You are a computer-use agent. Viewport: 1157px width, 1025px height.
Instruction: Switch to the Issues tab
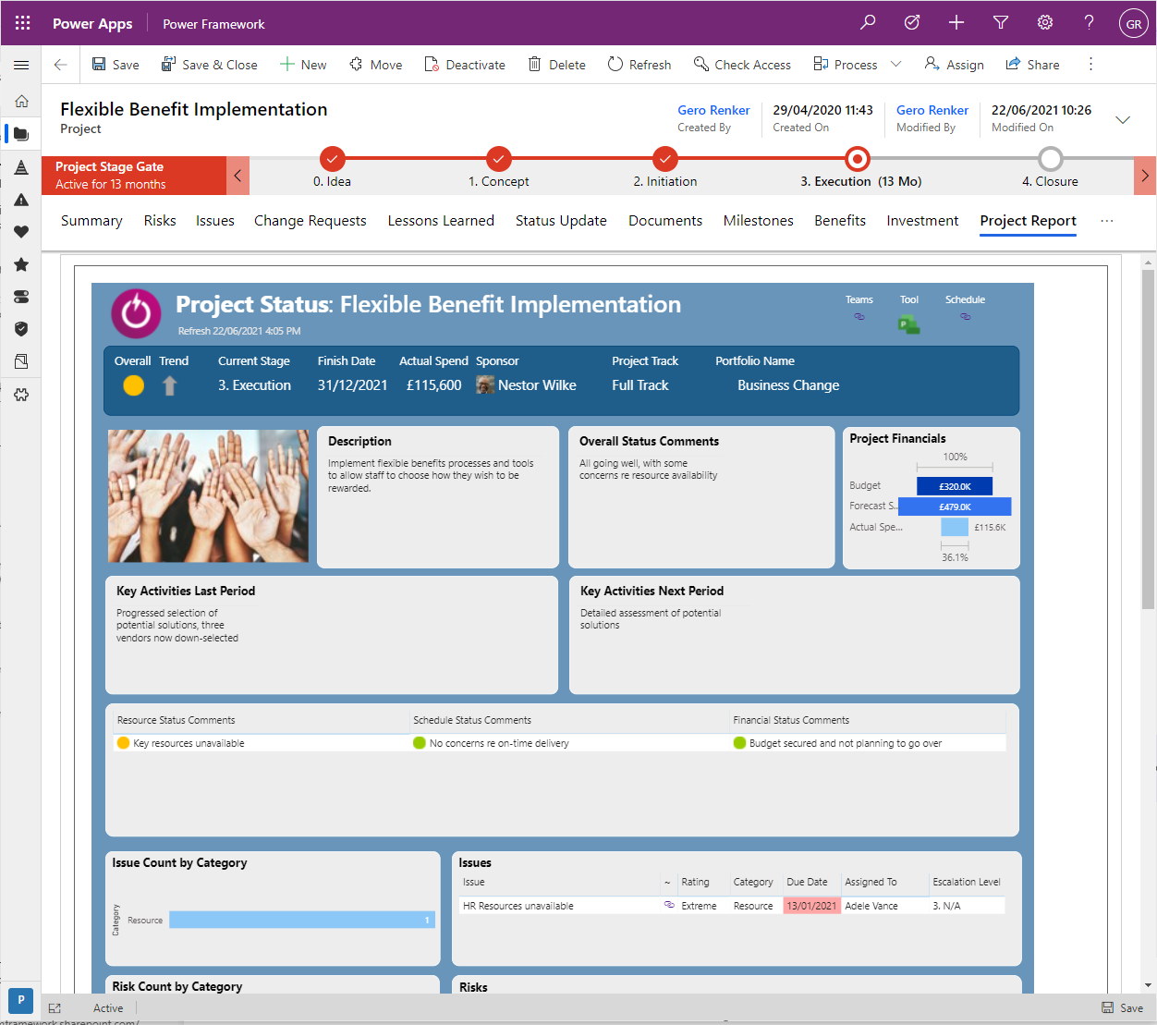215,221
